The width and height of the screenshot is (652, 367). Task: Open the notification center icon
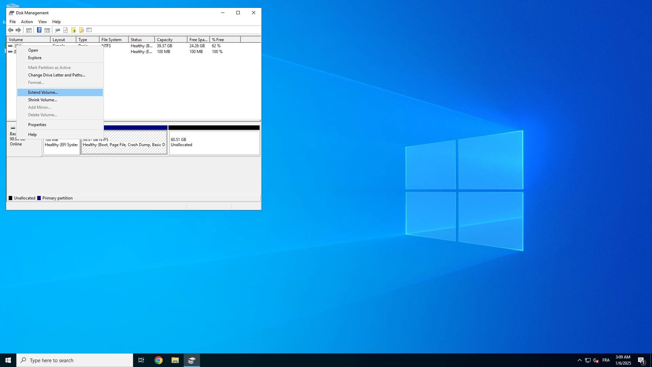coord(641,360)
